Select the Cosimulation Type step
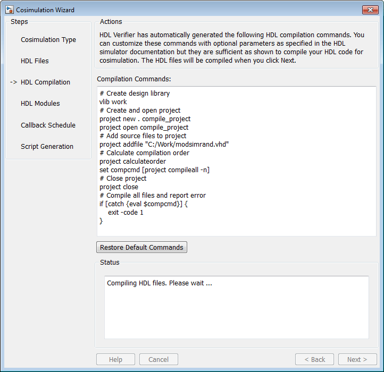This screenshot has height=372, width=384. [48, 40]
